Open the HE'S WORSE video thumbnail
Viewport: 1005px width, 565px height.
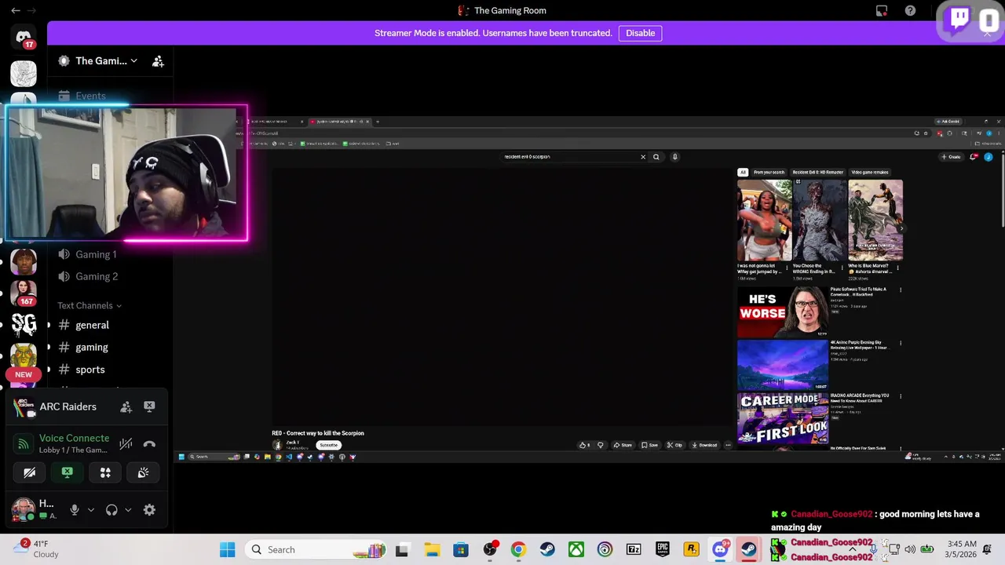pyautogui.click(x=782, y=312)
